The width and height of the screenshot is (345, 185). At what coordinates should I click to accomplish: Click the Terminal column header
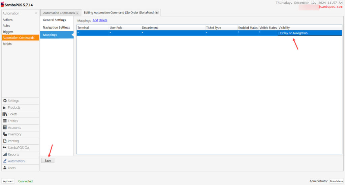click(x=93, y=28)
